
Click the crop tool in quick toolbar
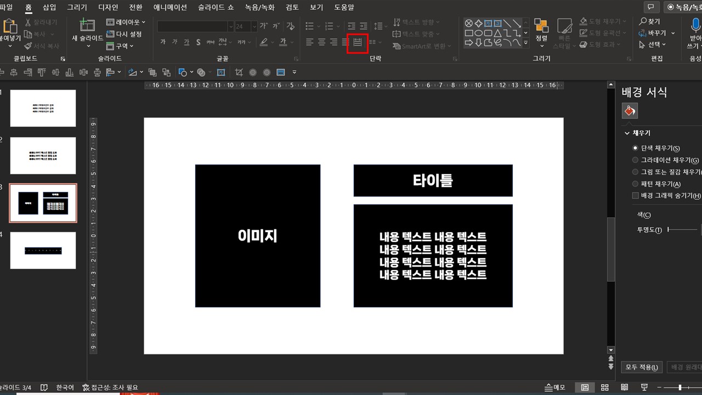pyautogui.click(x=239, y=72)
